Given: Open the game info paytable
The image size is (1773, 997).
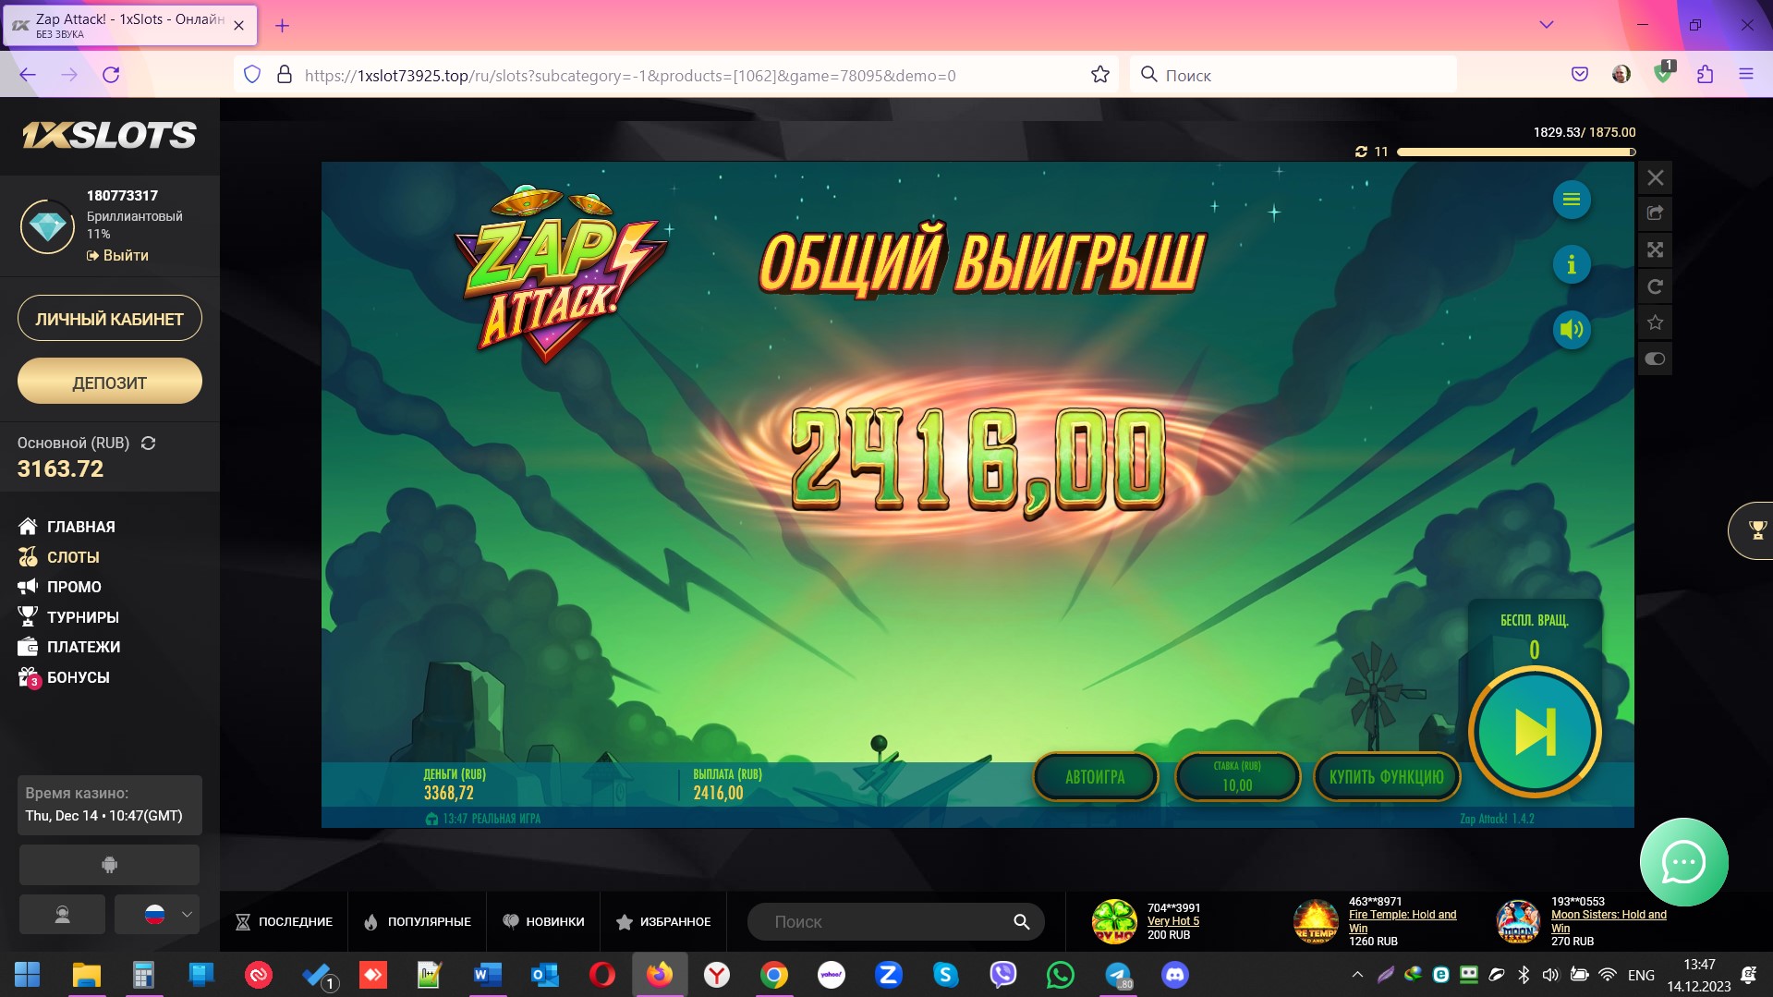Looking at the screenshot, I should coord(1571,265).
